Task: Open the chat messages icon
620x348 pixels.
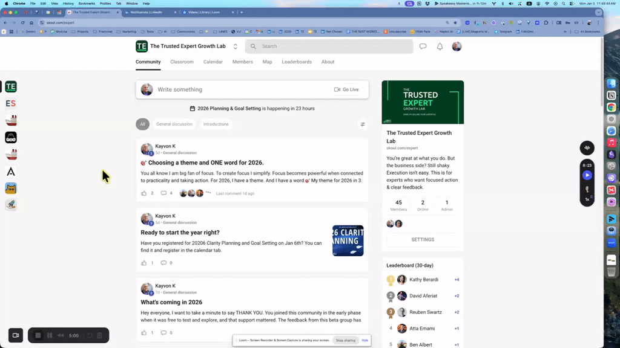Action: click(x=423, y=46)
